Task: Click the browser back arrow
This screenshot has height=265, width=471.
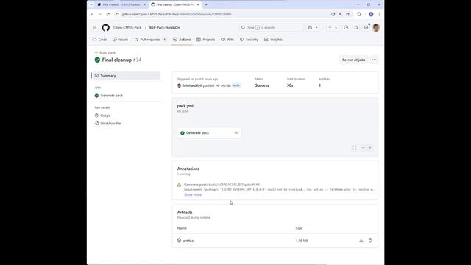Action: click(x=92, y=14)
